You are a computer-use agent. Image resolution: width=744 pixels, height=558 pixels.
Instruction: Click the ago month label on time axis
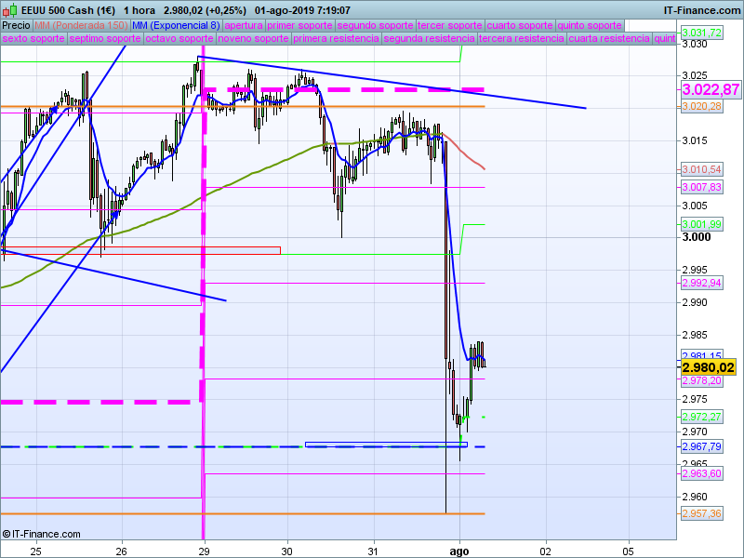[459, 551]
